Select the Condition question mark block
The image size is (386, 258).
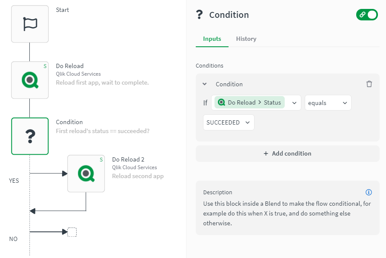(x=30, y=136)
